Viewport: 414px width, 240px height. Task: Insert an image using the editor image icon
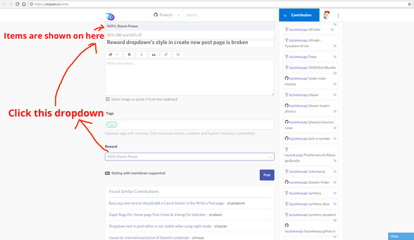coord(179,54)
